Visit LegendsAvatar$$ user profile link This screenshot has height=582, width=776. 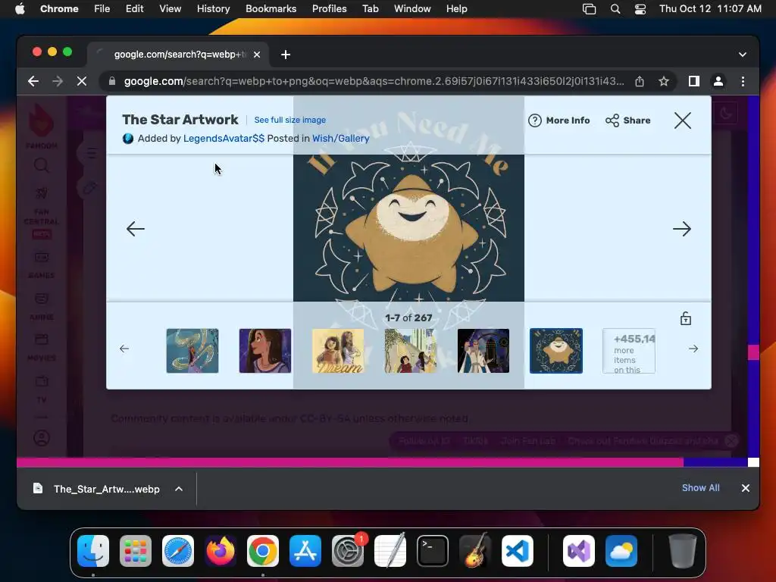point(224,139)
